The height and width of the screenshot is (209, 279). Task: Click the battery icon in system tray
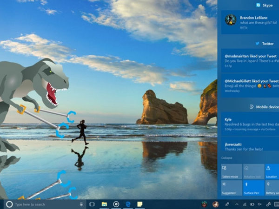252,204
